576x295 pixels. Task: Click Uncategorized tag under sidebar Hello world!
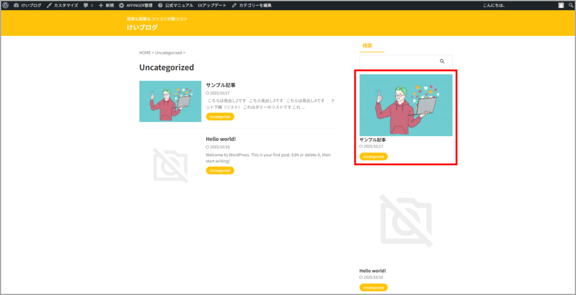[373, 287]
